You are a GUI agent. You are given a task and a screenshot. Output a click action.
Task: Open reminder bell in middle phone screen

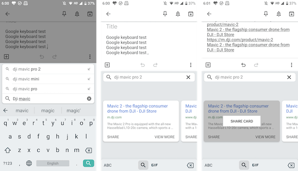click(x=178, y=14)
